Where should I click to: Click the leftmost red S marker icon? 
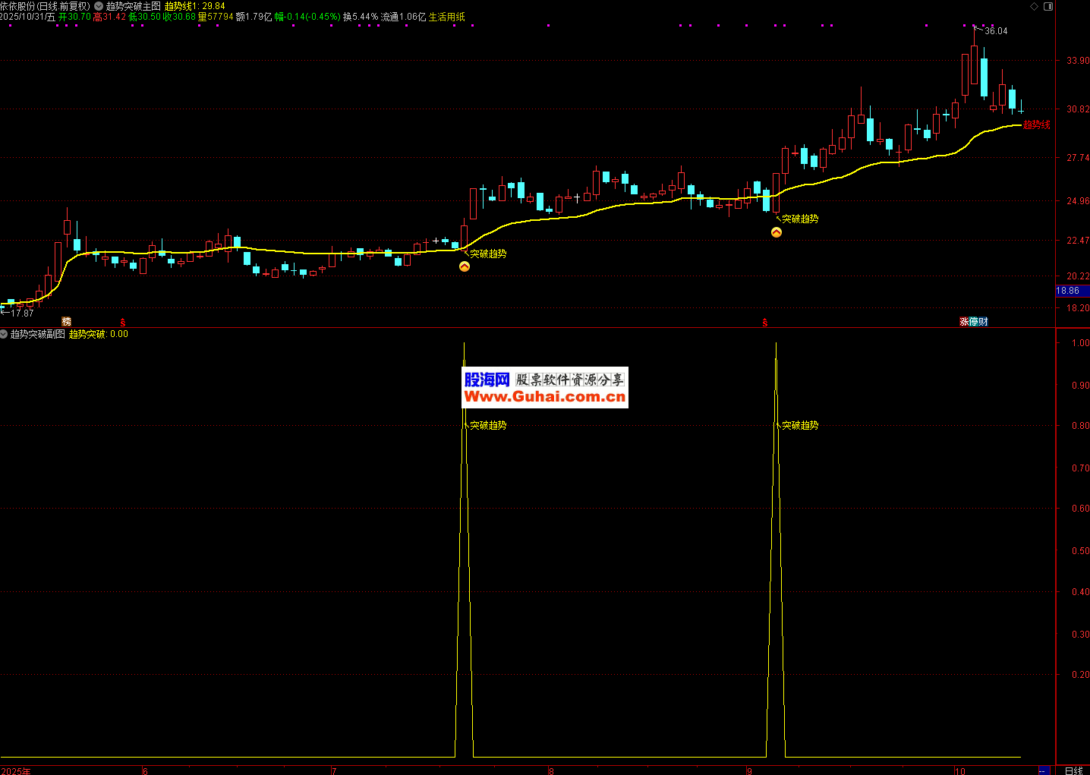[122, 323]
